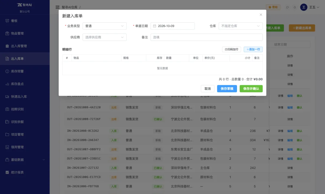The height and width of the screenshot is (194, 325).
Task: Click 编辑 for OUT-20261008-4A2120
Action: (x=290, y=107)
